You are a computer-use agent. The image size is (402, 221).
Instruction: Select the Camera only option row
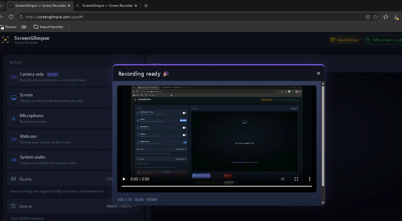pyautogui.click(x=60, y=77)
